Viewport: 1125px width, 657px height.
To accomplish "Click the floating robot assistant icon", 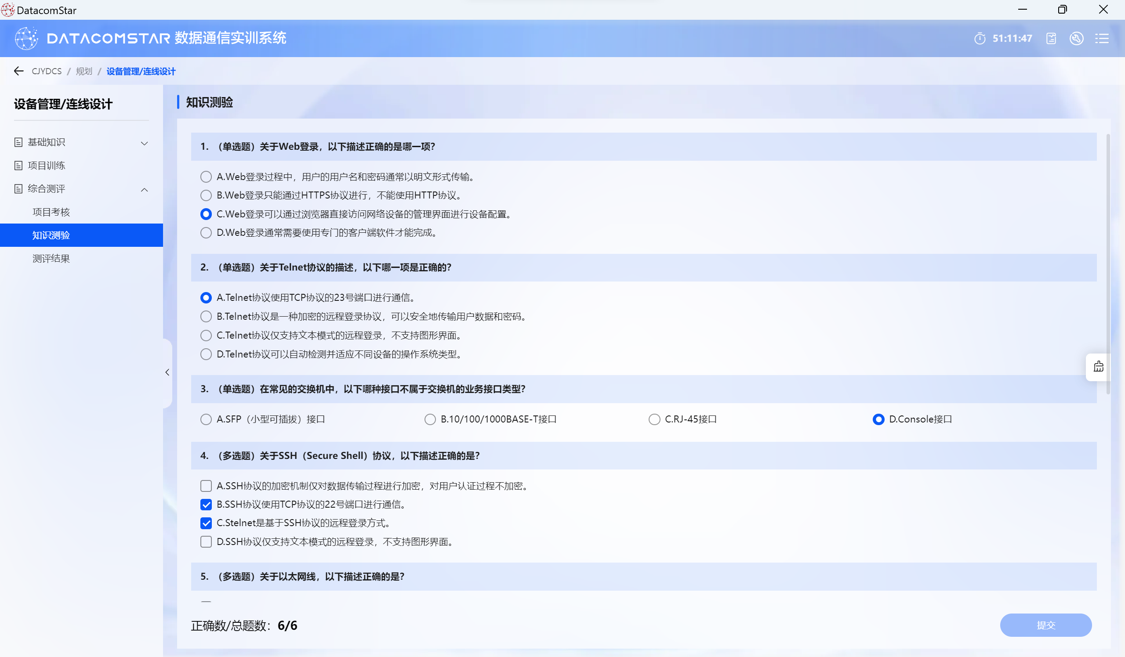I will [x=1098, y=367].
